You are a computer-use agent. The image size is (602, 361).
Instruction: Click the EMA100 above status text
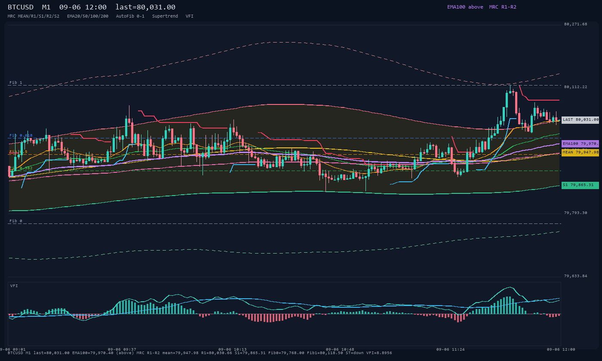(x=465, y=7)
